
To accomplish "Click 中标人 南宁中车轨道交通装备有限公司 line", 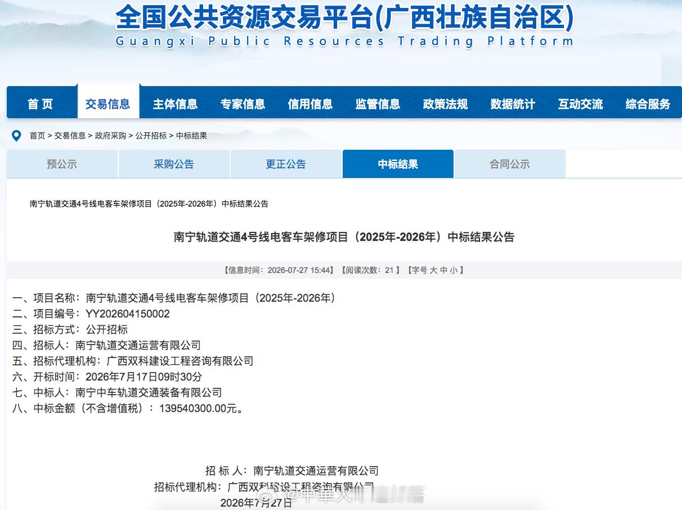I will [117, 392].
